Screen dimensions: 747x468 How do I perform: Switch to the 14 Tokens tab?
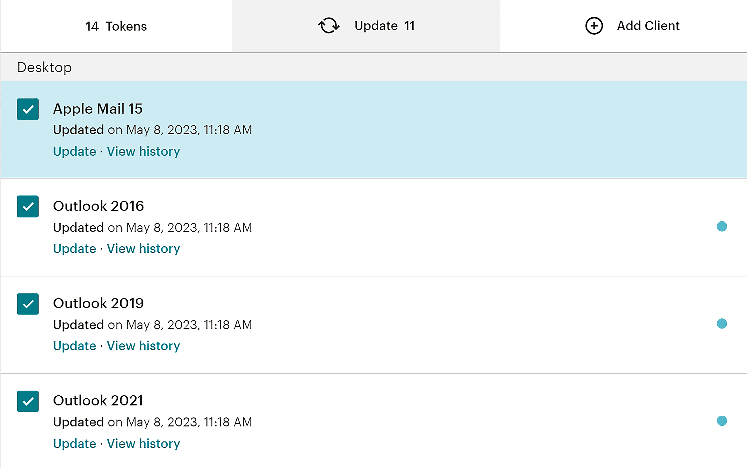coord(116,26)
